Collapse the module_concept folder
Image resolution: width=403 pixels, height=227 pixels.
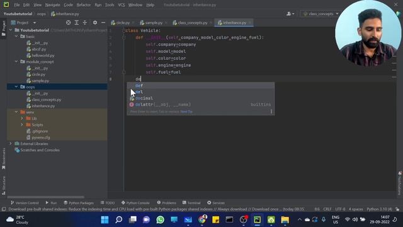coord(16,62)
